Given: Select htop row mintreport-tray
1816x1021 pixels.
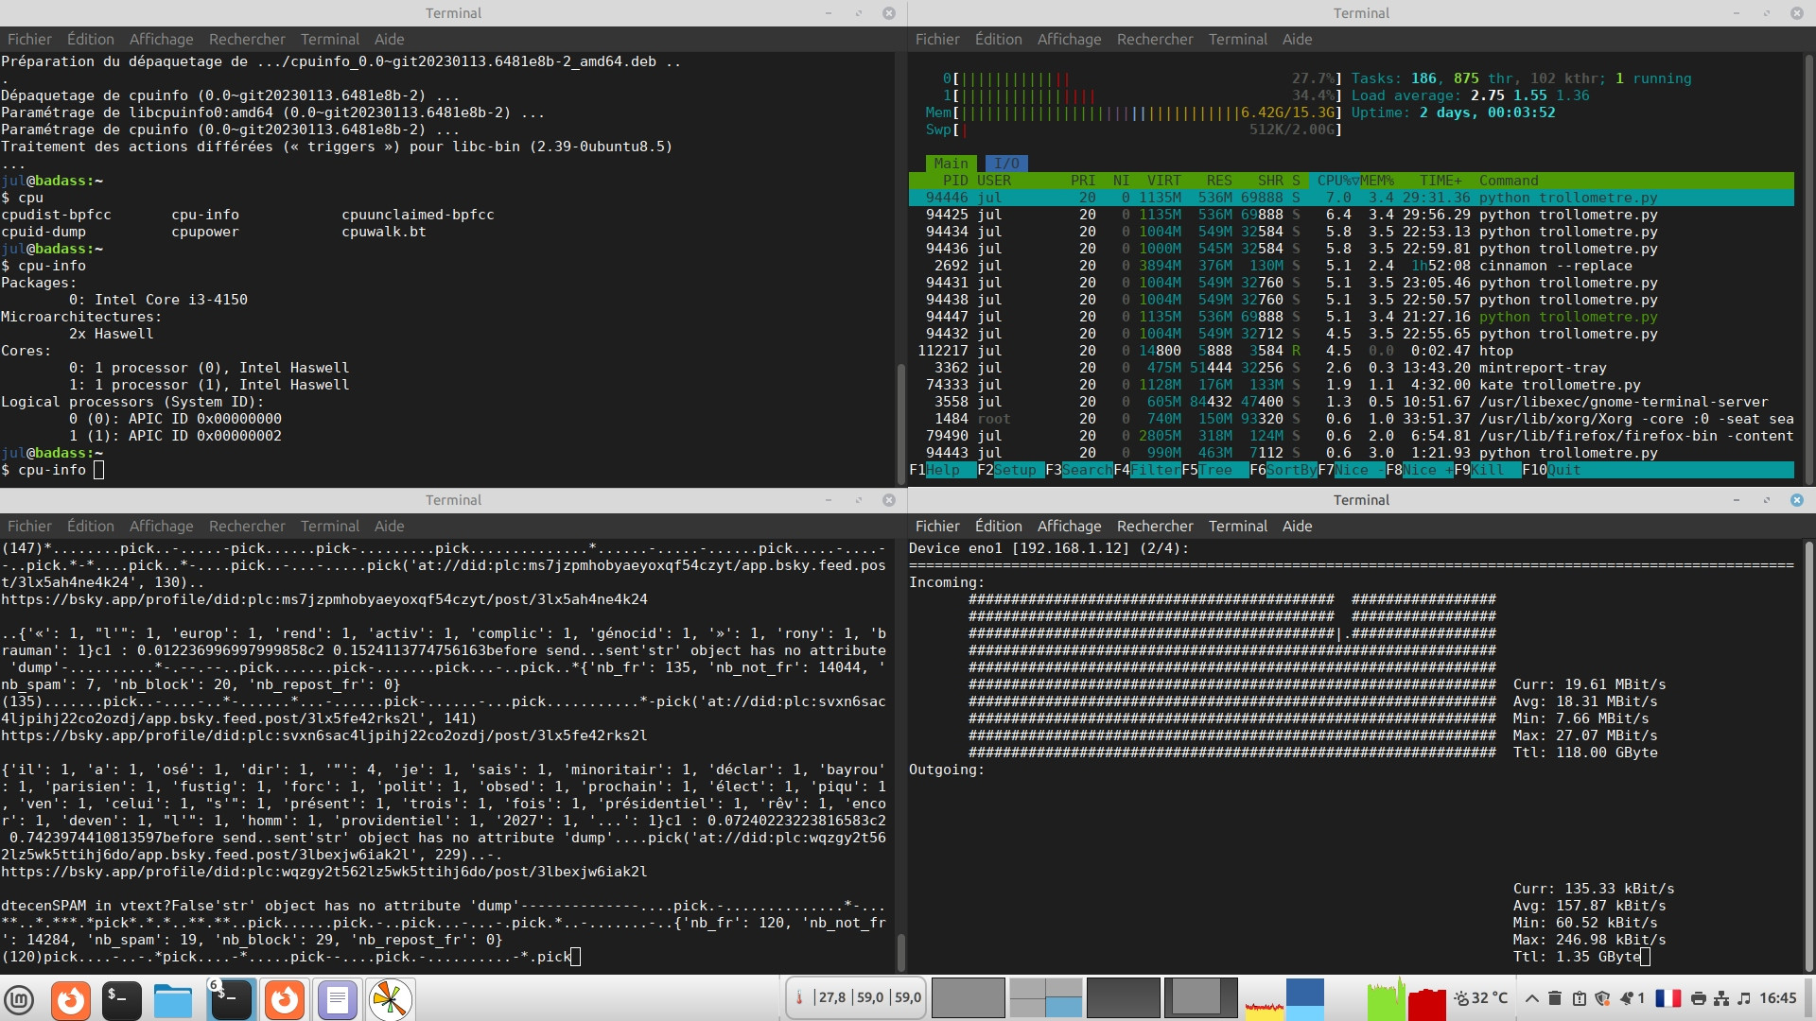Looking at the screenshot, I should [1351, 368].
